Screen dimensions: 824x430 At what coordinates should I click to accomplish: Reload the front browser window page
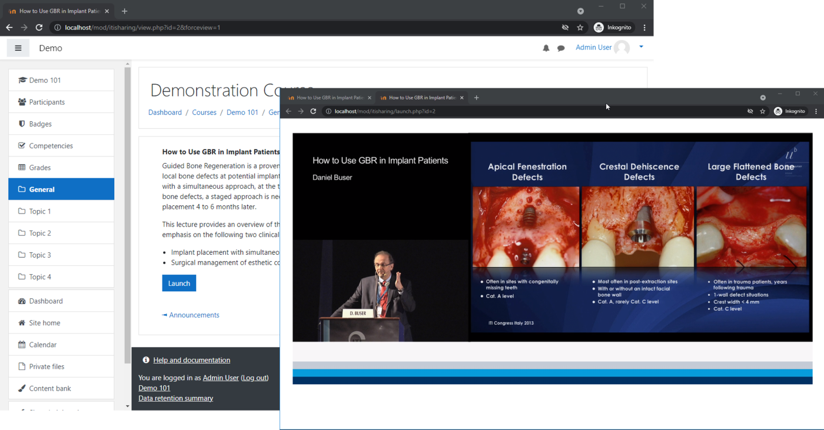[x=313, y=111]
